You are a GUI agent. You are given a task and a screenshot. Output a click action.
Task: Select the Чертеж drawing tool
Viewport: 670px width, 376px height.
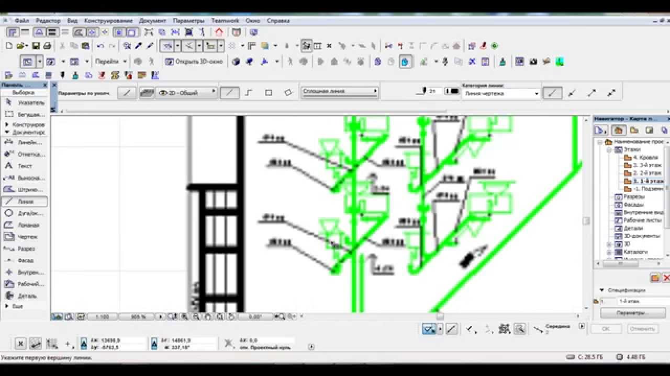(x=25, y=237)
